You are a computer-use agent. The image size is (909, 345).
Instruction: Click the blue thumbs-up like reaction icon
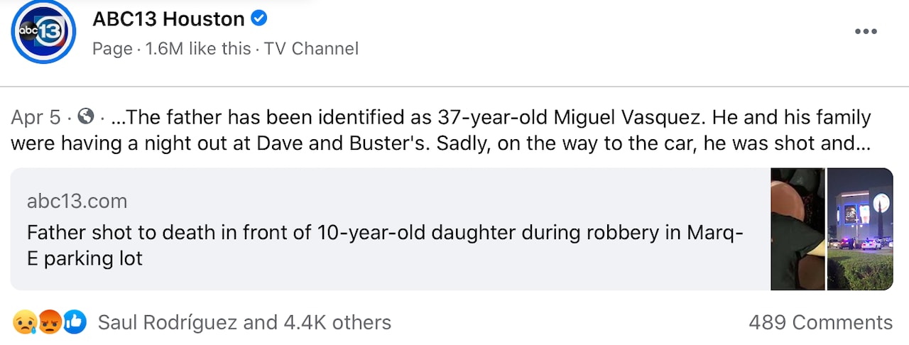tap(74, 323)
